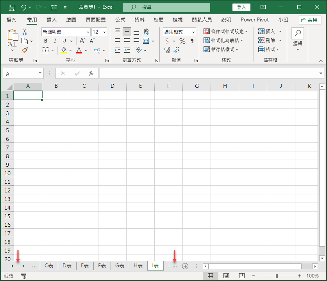Click the 登入 sign-in button
Image resolution: width=327 pixels, height=281 pixels.
coord(241,7)
